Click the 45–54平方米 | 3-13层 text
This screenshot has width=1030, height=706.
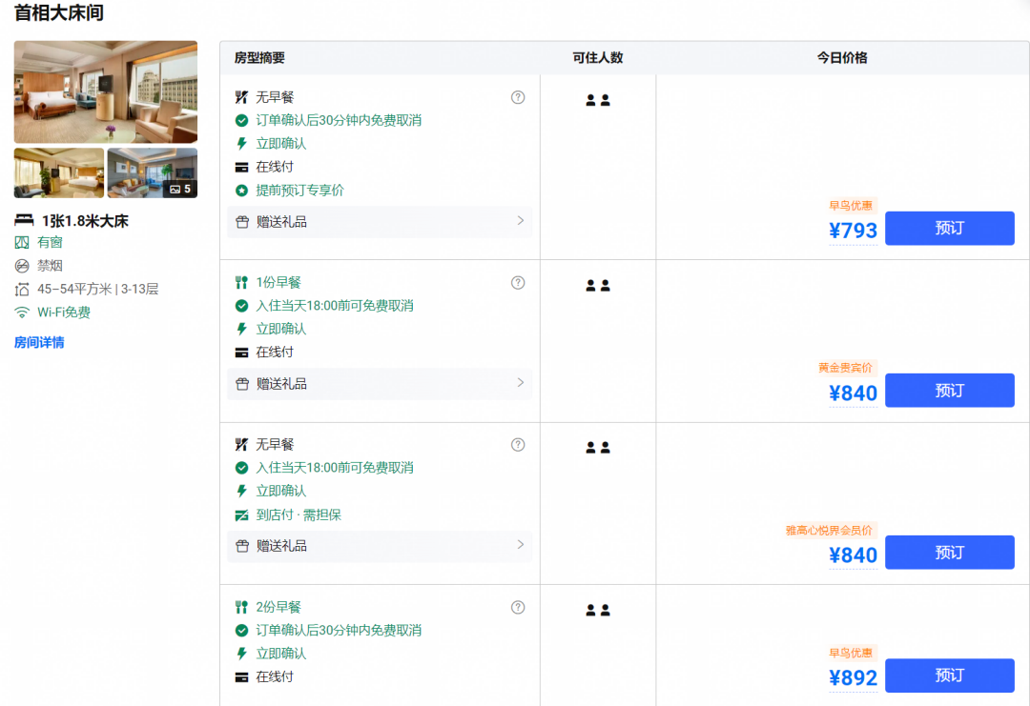coord(98,290)
